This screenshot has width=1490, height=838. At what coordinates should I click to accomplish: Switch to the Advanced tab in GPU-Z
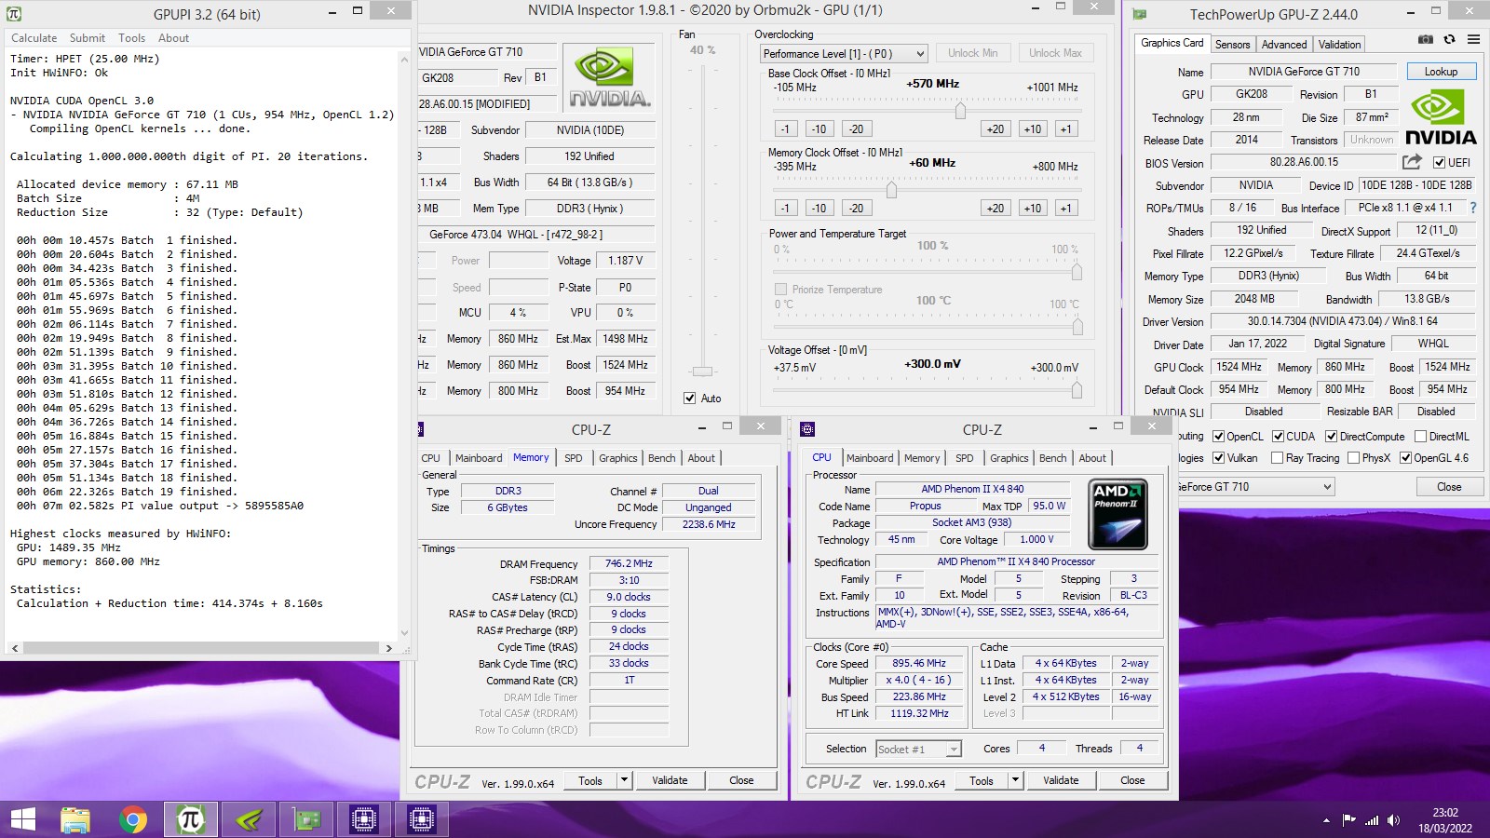coord(1284,44)
